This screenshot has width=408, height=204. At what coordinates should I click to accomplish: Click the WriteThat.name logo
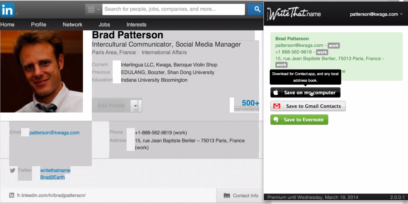(x=294, y=13)
